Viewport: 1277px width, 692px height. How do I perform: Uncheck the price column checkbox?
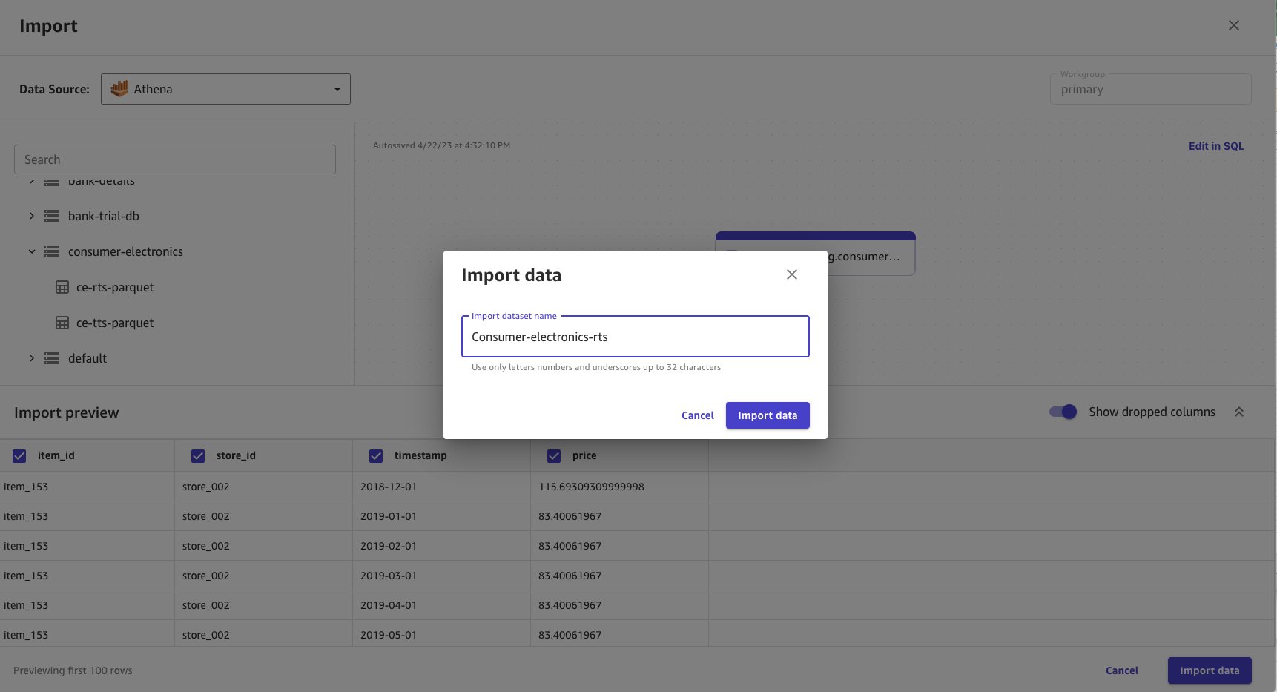[x=554, y=456]
